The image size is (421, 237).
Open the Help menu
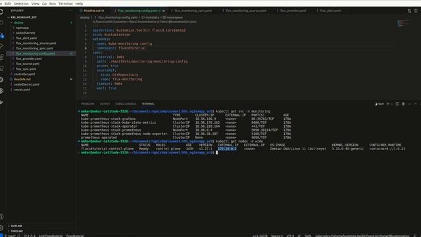pos(79,4)
